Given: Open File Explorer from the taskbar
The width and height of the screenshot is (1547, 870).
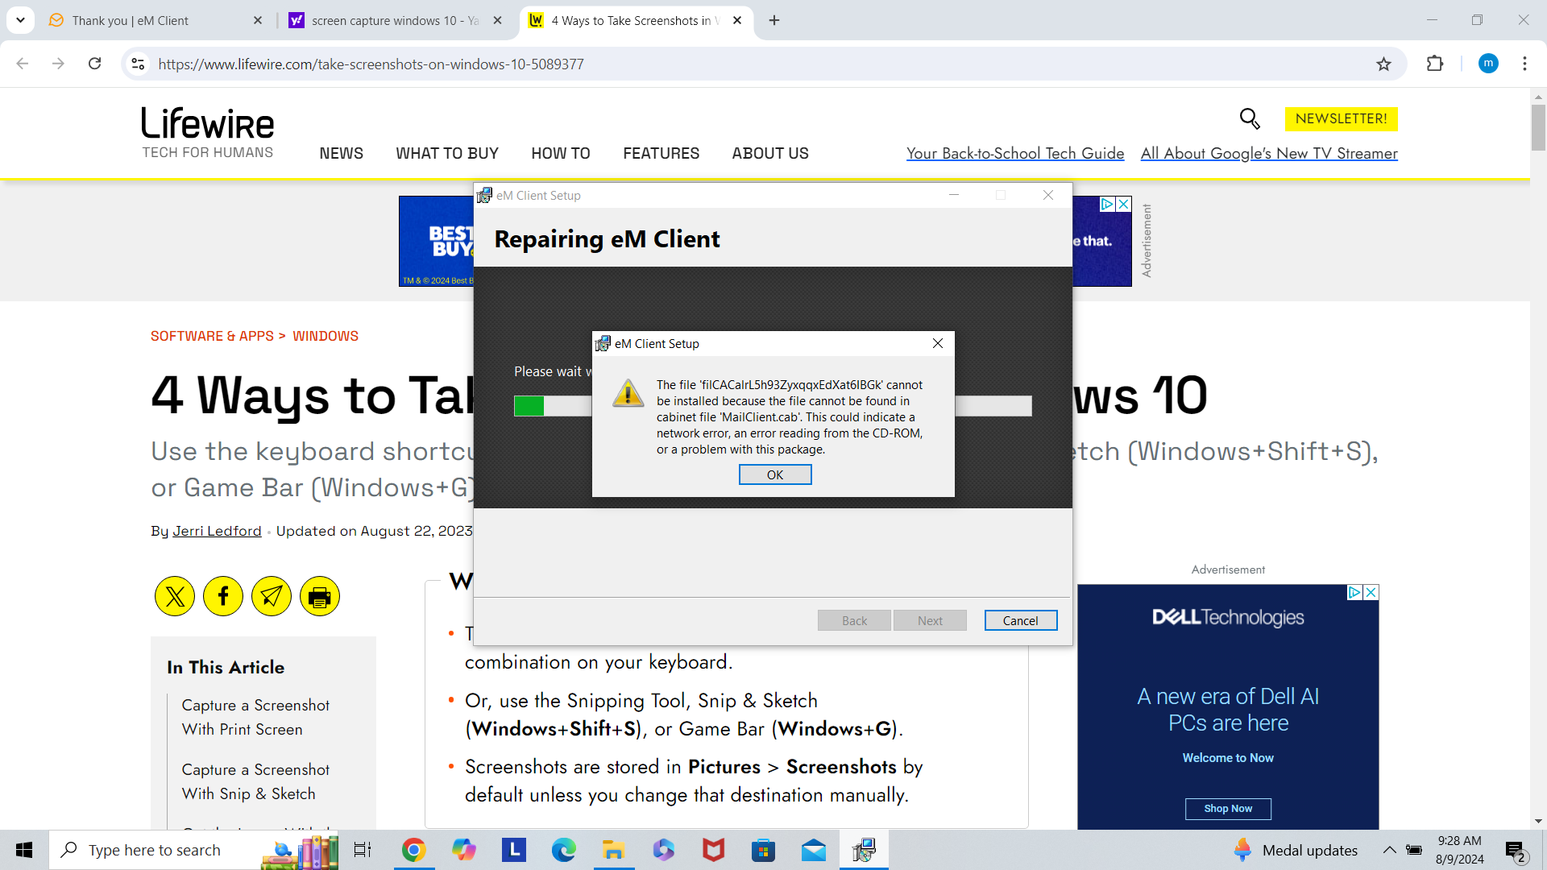Looking at the screenshot, I should click(613, 850).
